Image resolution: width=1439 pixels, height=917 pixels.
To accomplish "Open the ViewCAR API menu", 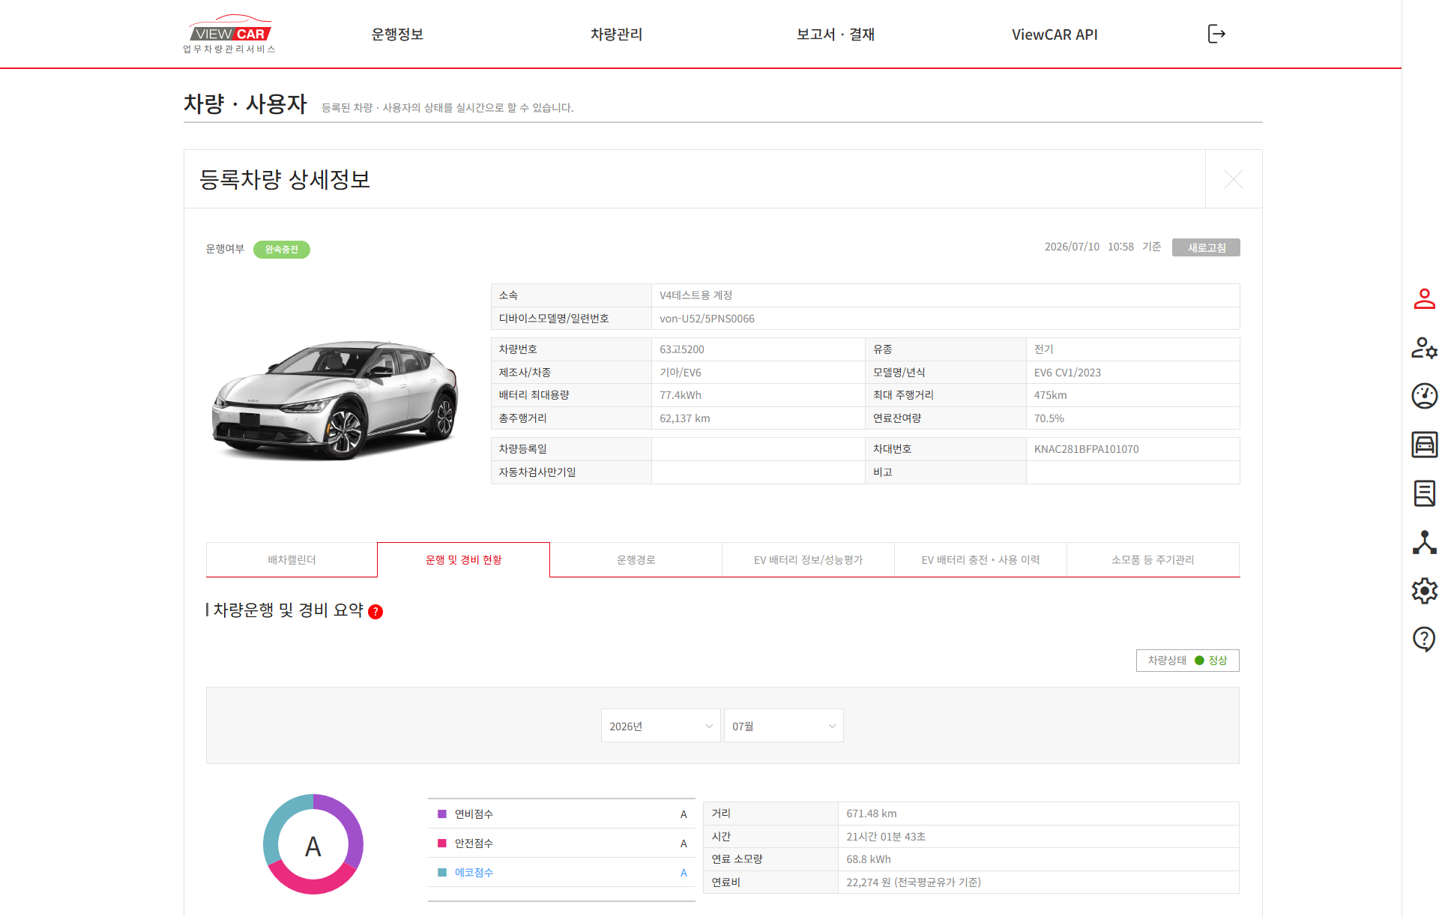I will [x=1054, y=34].
